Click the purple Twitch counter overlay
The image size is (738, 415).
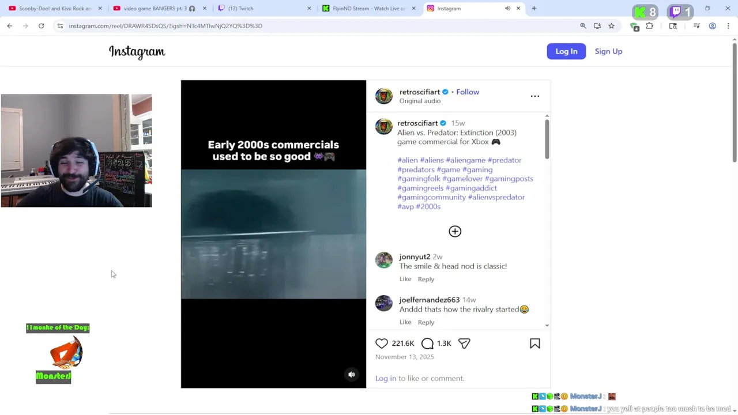680,12
